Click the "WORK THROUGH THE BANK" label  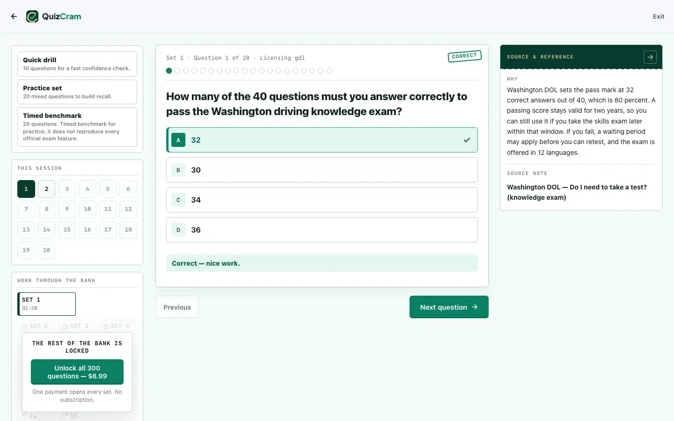coord(56,281)
